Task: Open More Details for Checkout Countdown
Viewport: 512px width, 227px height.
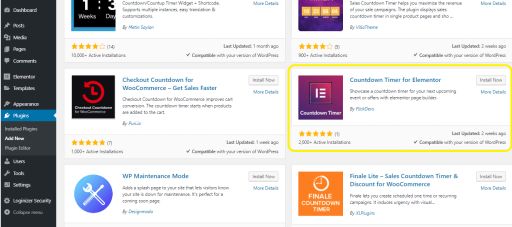Action: click(x=266, y=92)
